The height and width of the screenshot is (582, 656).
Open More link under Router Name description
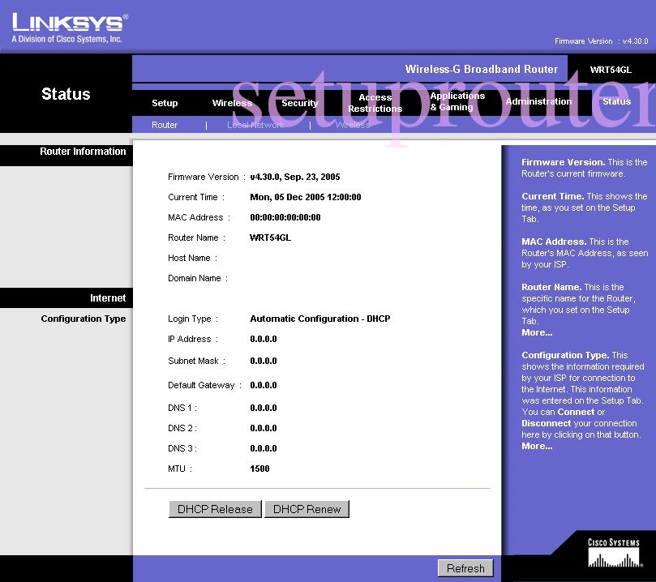click(x=536, y=332)
